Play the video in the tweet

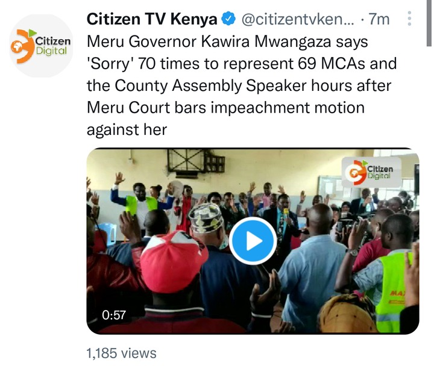(x=253, y=241)
